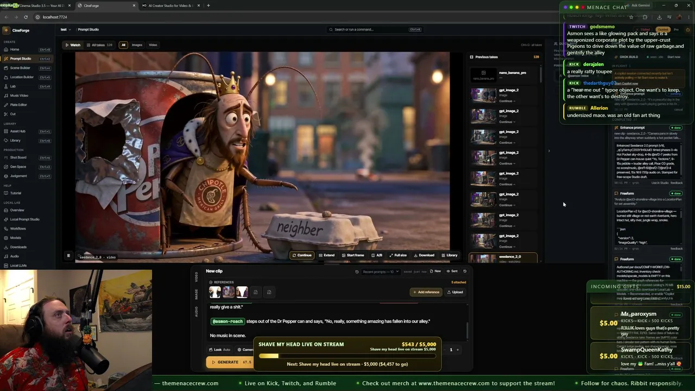
Task: Filter takes by Images
Action: [x=137, y=45]
